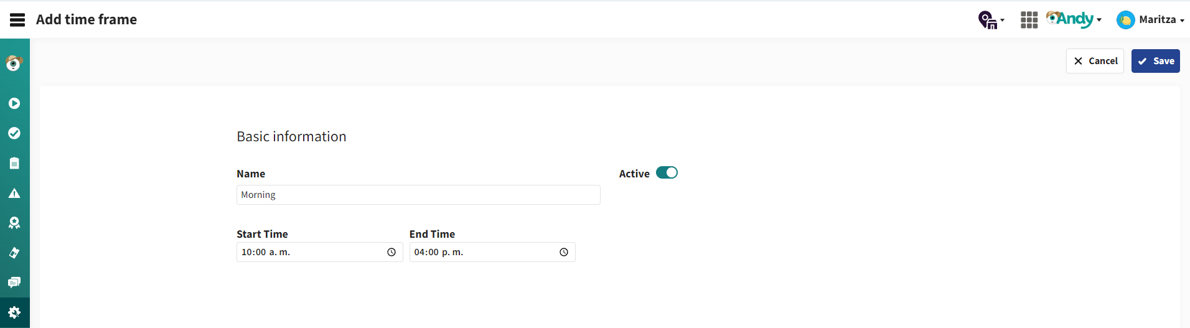Expand the location pin dropdown
Viewport: 1190px width, 328px height.
pyautogui.click(x=991, y=20)
